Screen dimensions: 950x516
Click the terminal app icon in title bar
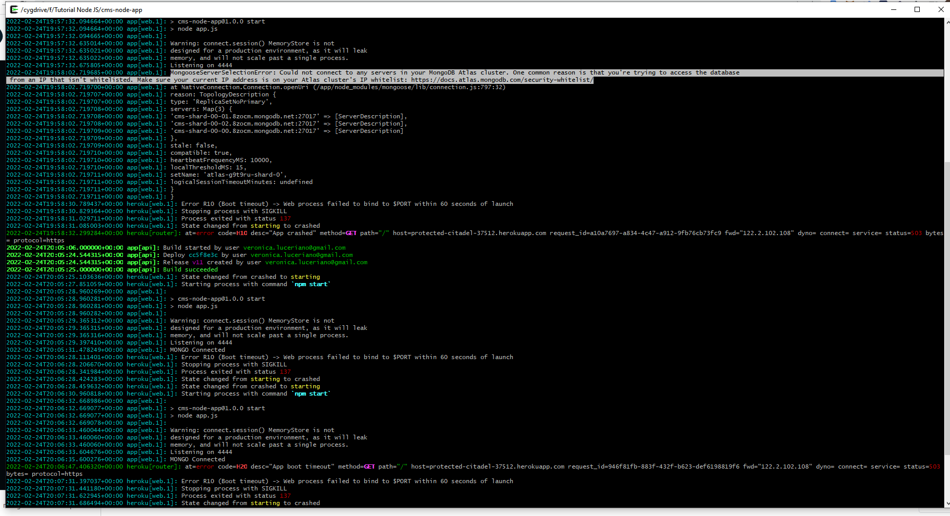14,9
